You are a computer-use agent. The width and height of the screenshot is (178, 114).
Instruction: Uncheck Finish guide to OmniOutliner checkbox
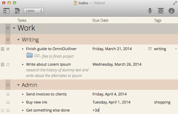click(x=8, y=49)
